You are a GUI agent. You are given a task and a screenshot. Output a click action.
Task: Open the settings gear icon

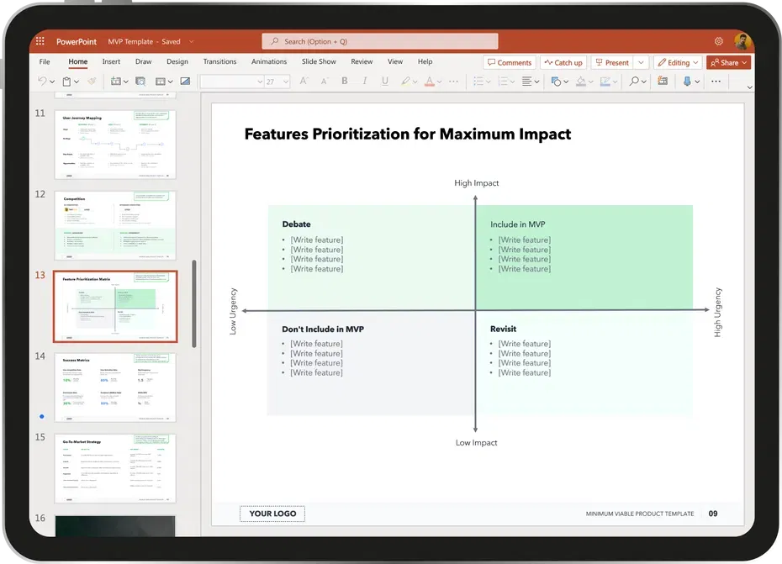719,41
